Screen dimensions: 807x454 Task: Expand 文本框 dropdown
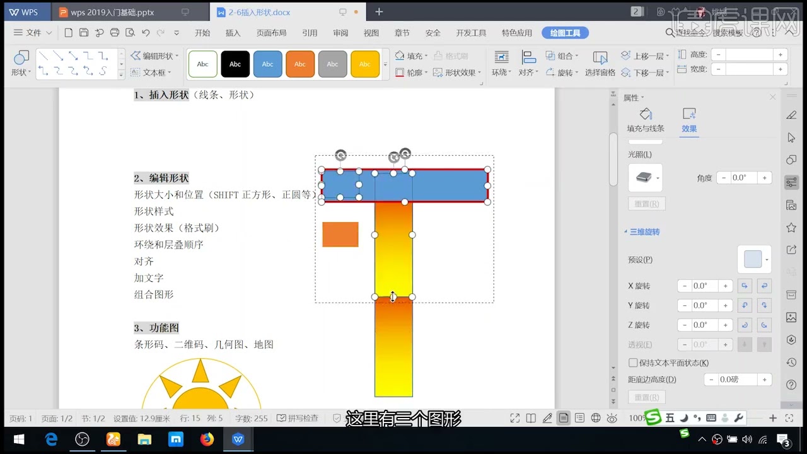pyautogui.click(x=150, y=73)
